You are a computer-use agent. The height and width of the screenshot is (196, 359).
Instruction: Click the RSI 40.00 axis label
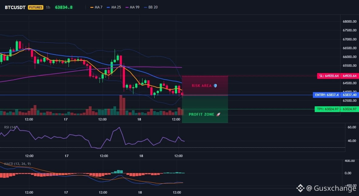[x=352, y=141]
